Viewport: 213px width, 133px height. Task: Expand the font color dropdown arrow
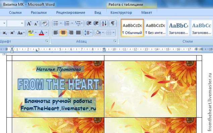pos(46,33)
